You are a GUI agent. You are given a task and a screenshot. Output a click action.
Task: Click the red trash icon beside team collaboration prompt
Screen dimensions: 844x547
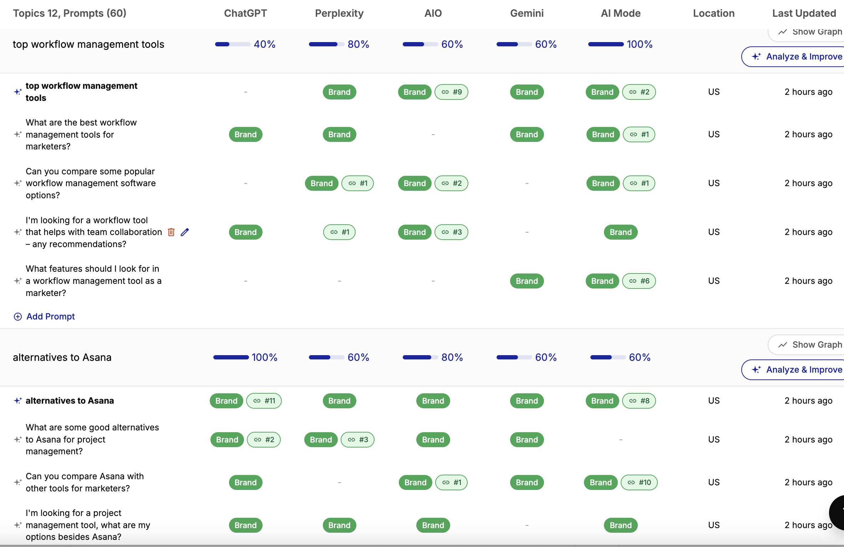coord(171,232)
